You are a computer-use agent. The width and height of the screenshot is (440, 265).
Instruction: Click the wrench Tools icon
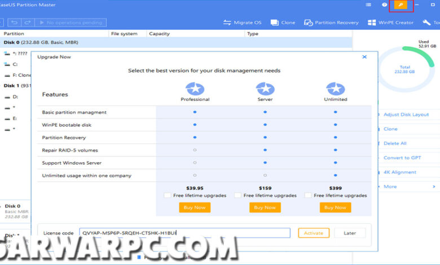(x=426, y=23)
